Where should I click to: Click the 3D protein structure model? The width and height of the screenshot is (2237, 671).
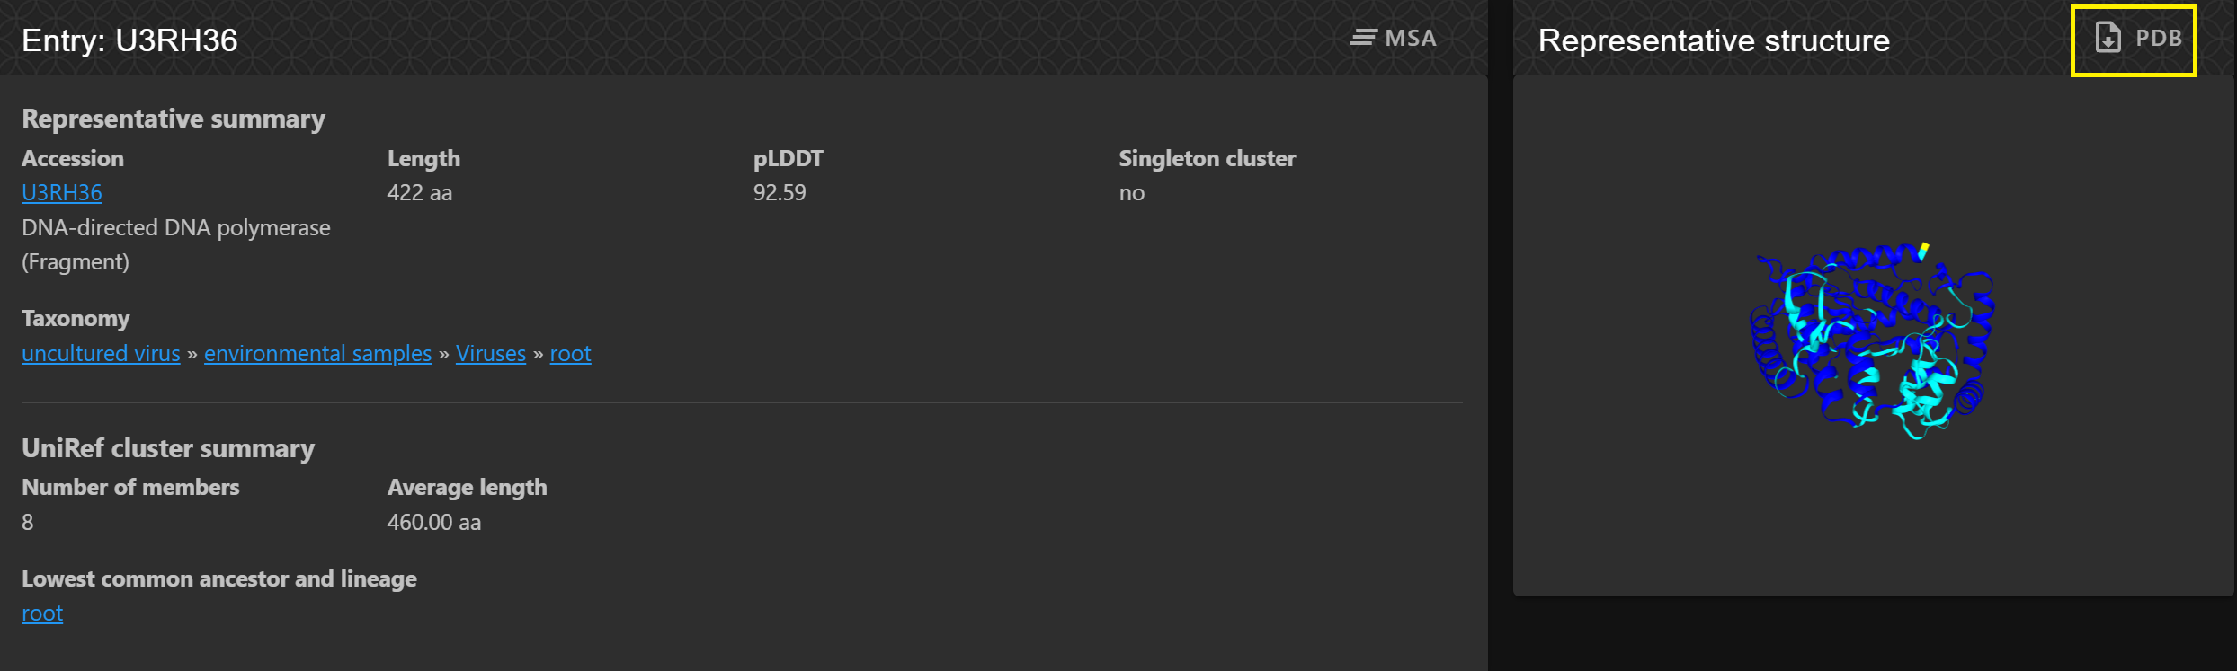tap(1872, 341)
